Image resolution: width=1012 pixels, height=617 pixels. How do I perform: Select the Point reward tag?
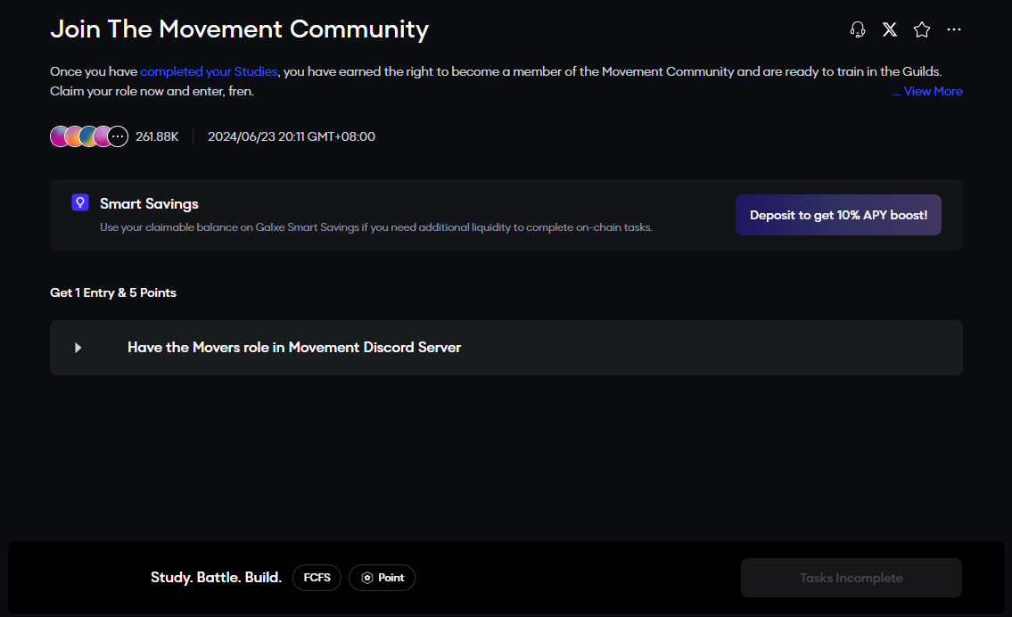point(383,578)
